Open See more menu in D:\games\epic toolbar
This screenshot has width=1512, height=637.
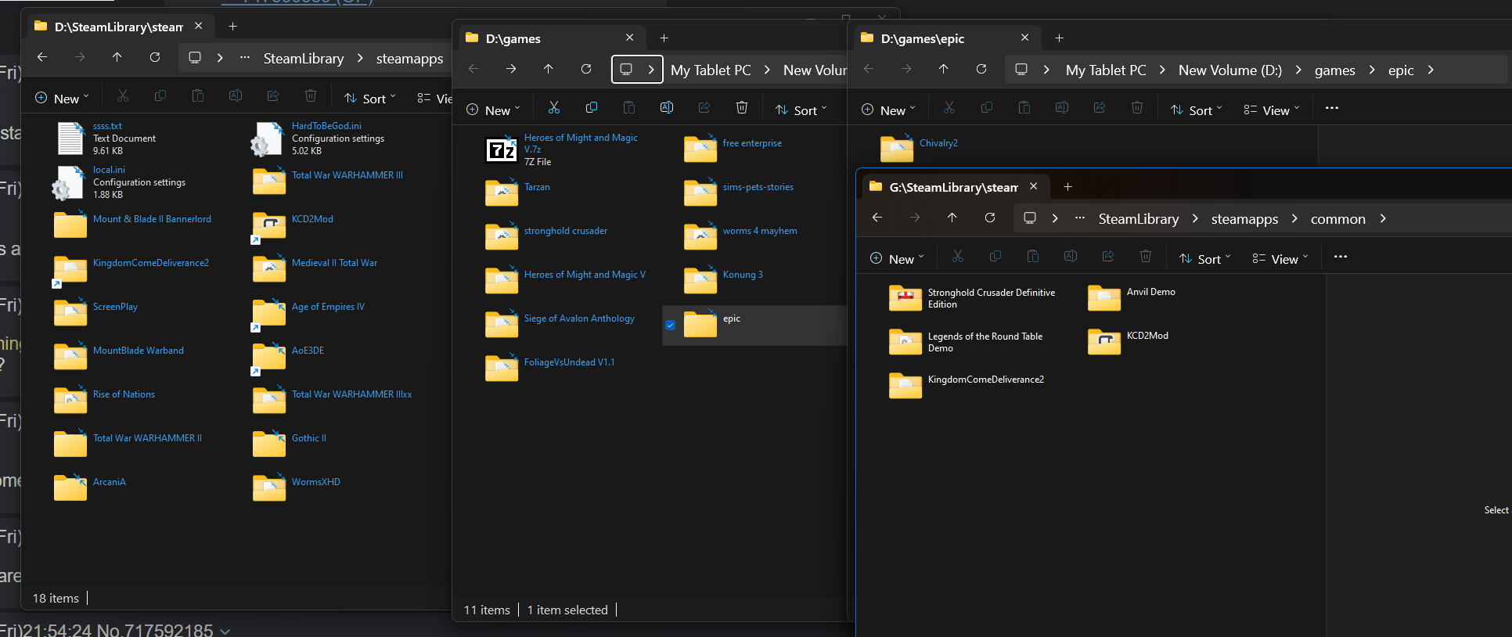pyautogui.click(x=1332, y=108)
